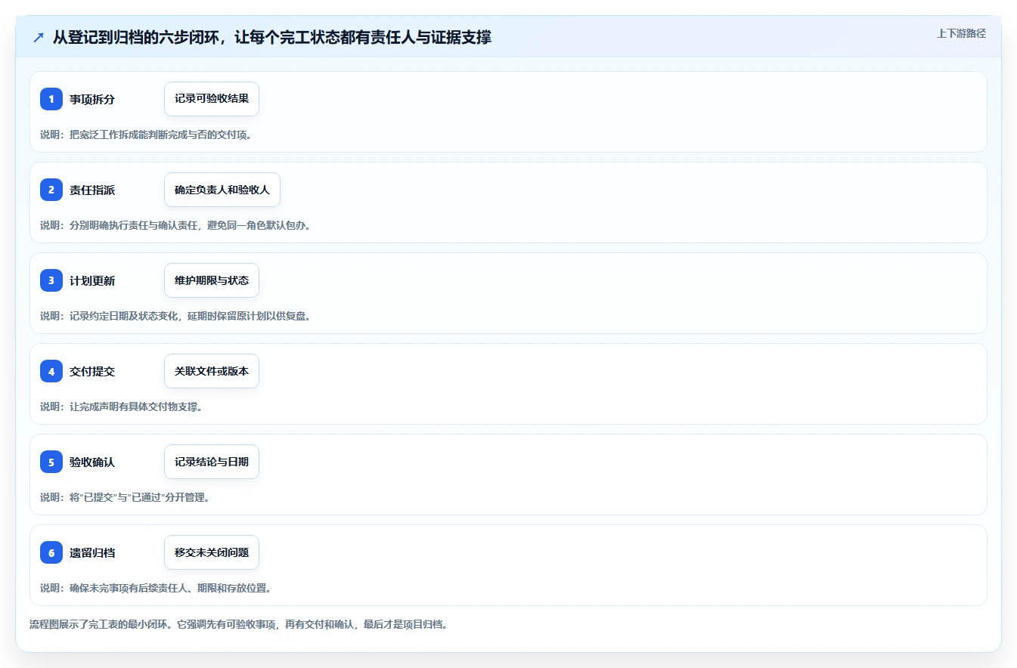Click the step 3 number badge
The image size is (1017, 668).
tap(51, 280)
